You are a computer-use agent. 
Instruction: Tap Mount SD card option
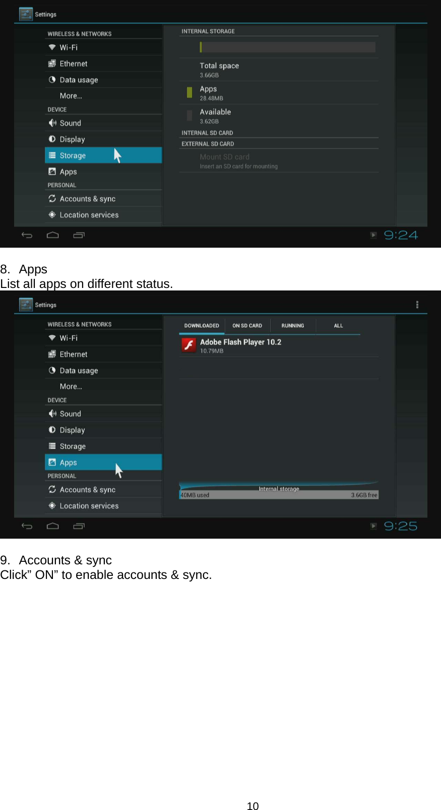tap(279, 161)
